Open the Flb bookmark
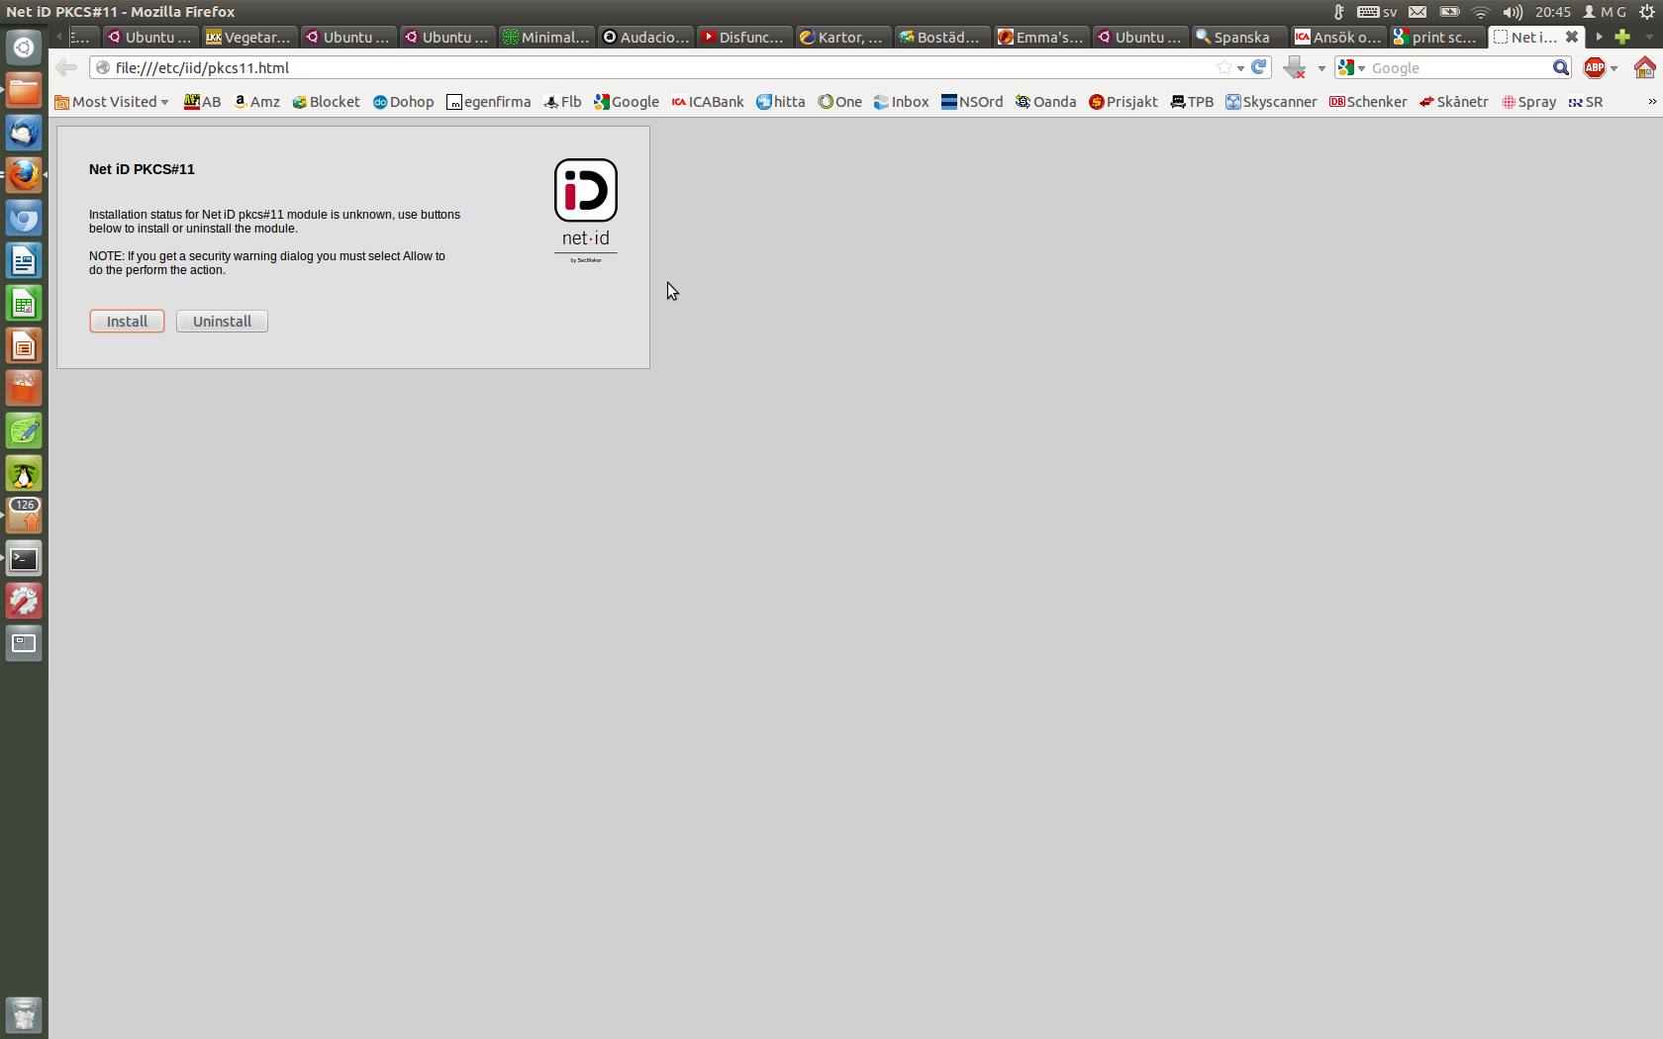 [562, 102]
